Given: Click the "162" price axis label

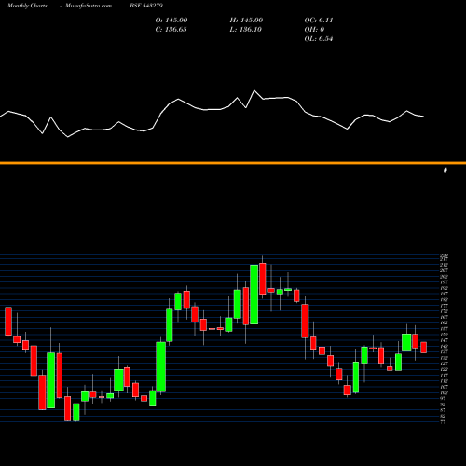Looking at the screenshot, I should pos(444,323).
